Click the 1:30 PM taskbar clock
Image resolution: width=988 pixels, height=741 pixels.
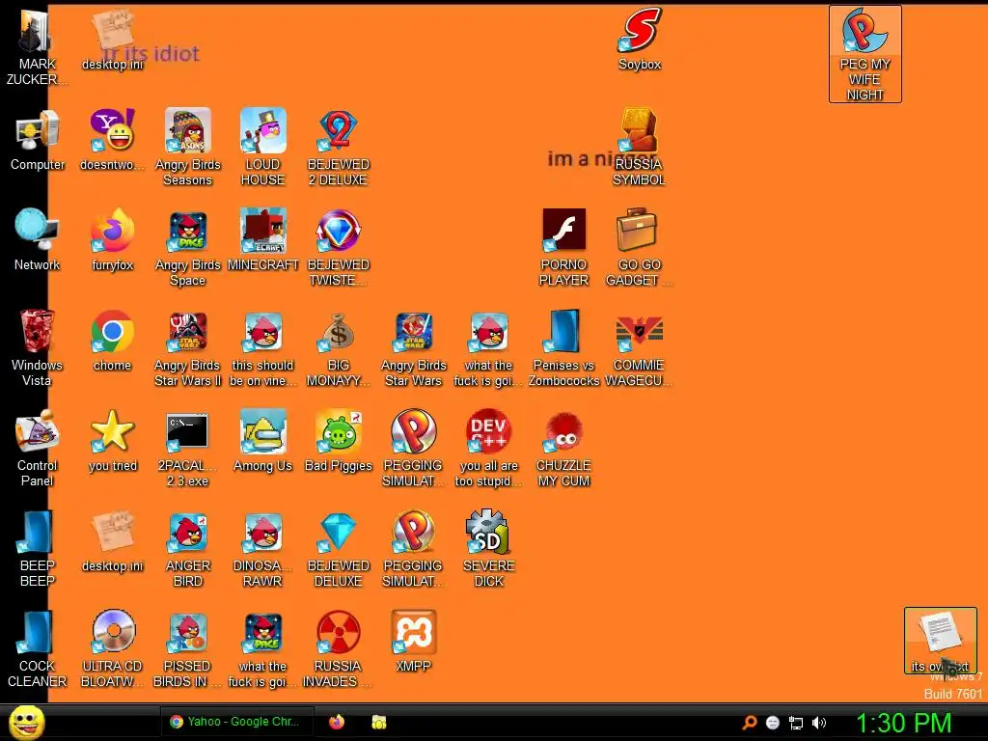point(903,723)
